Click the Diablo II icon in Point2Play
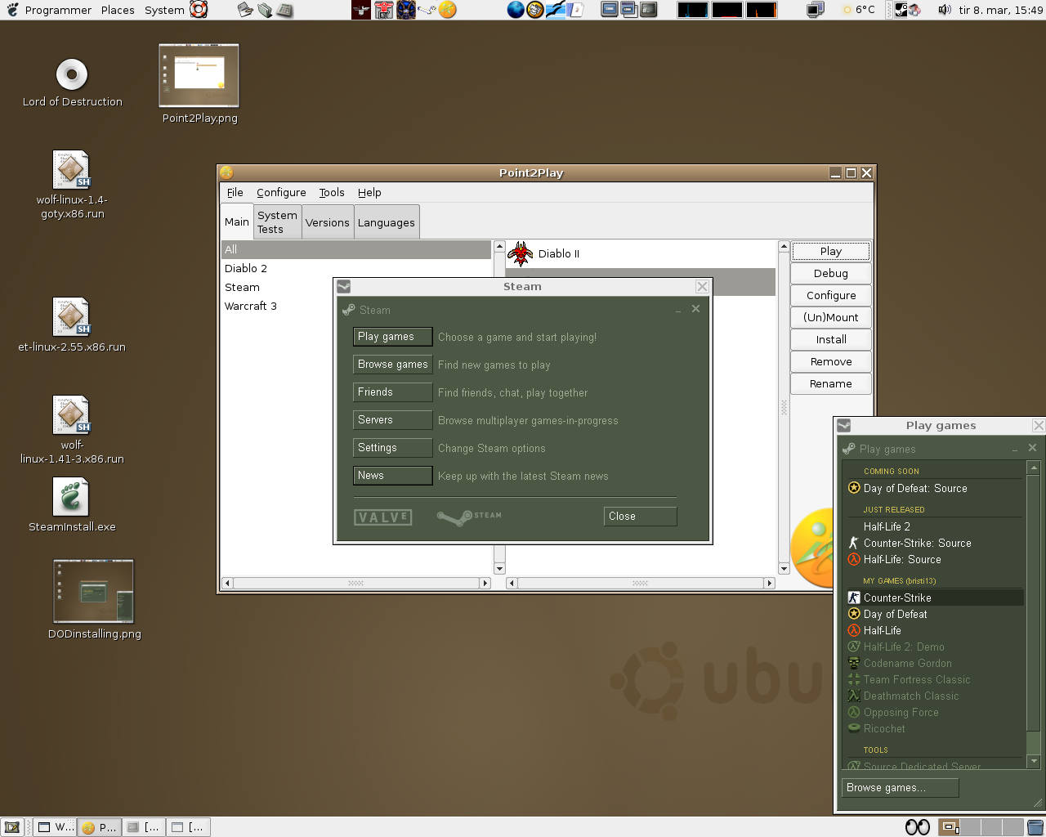 (520, 254)
